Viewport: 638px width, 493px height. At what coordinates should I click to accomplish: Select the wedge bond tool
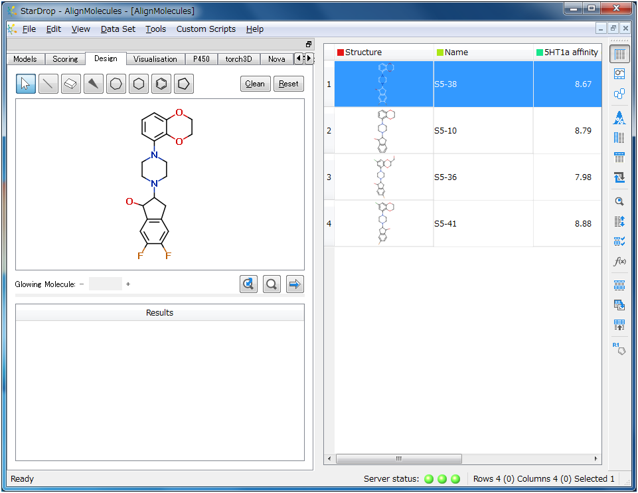(94, 84)
